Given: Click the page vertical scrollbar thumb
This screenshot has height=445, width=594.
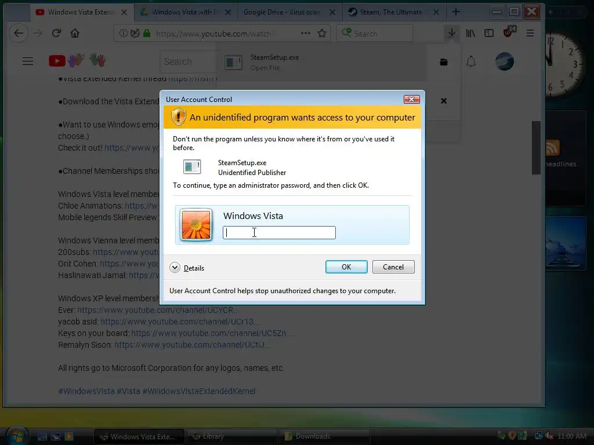Looking at the screenshot, I should click(536, 148).
